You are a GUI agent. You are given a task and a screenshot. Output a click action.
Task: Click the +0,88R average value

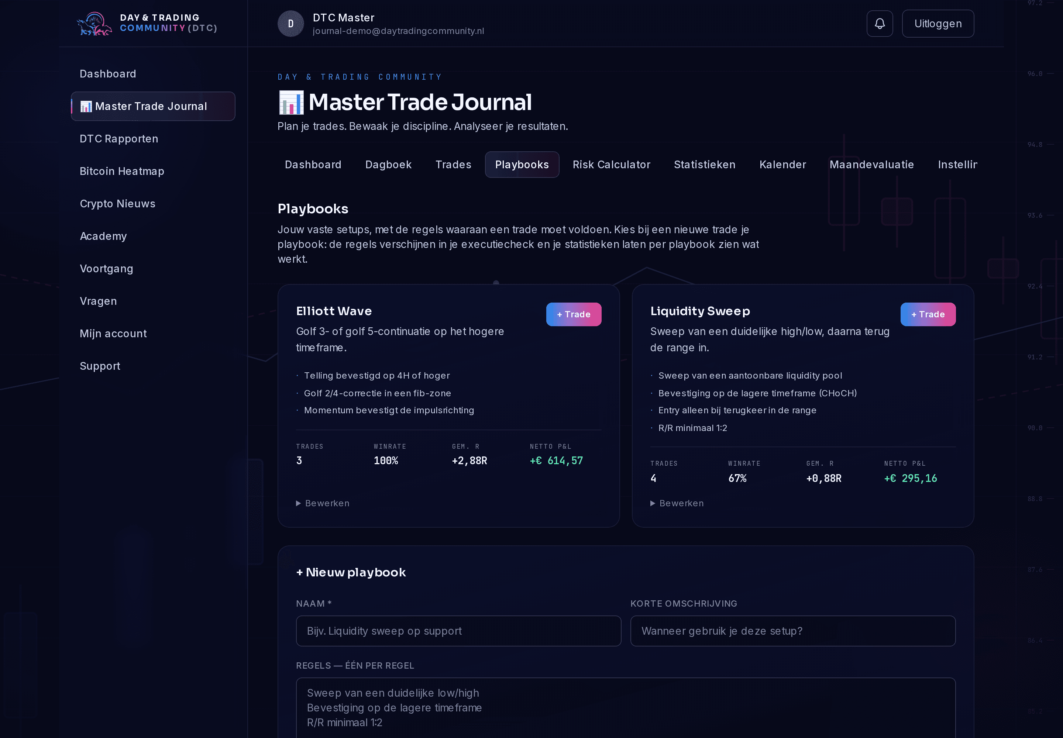click(x=824, y=478)
